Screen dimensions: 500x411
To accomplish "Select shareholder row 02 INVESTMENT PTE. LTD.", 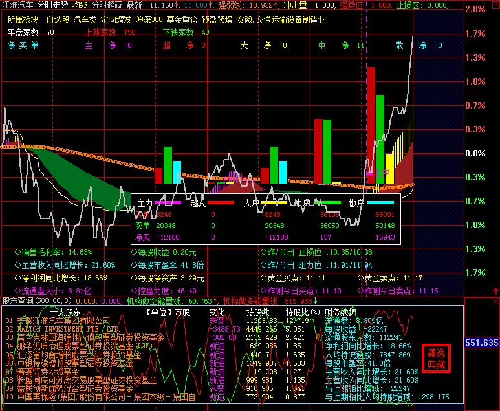I will pos(63,329).
